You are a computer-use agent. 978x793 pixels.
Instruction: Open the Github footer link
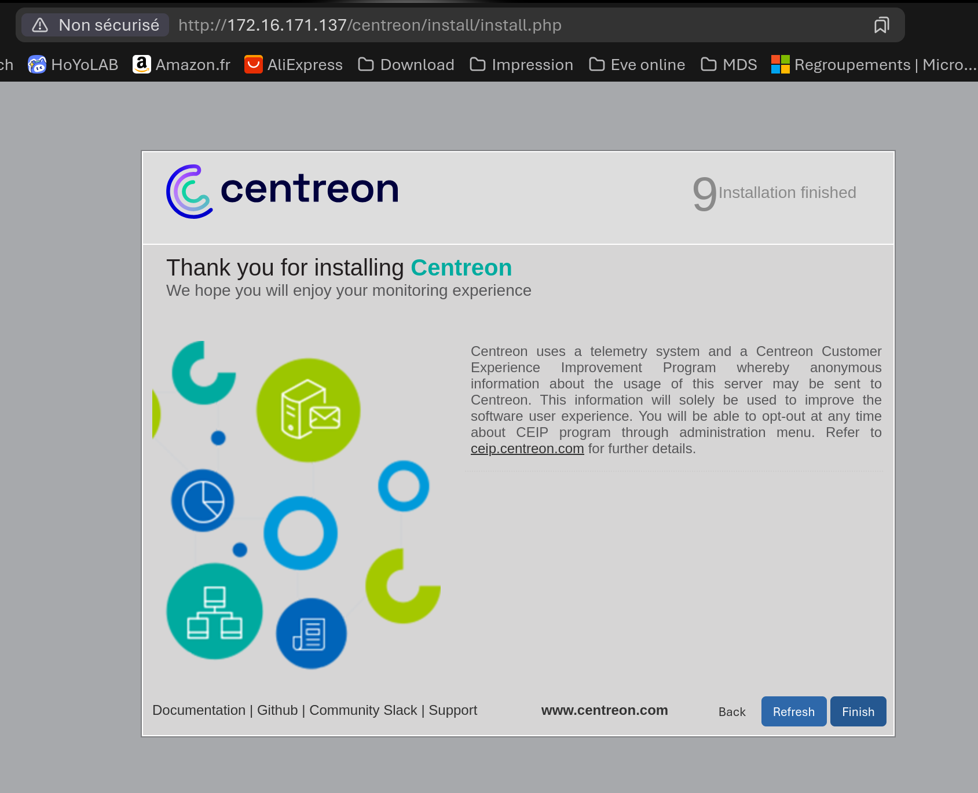(x=277, y=710)
